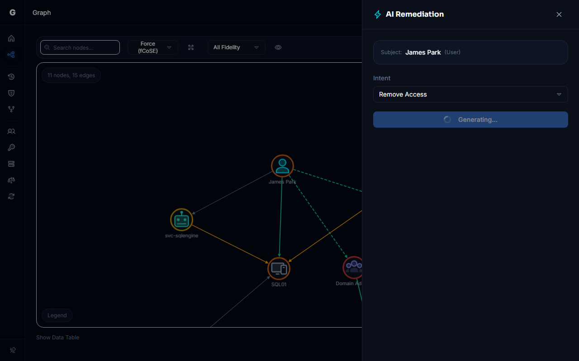The image size is (579, 361).
Task: Select the Graph icon in the sidebar
Action: pyautogui.click(x=11, y=55)
